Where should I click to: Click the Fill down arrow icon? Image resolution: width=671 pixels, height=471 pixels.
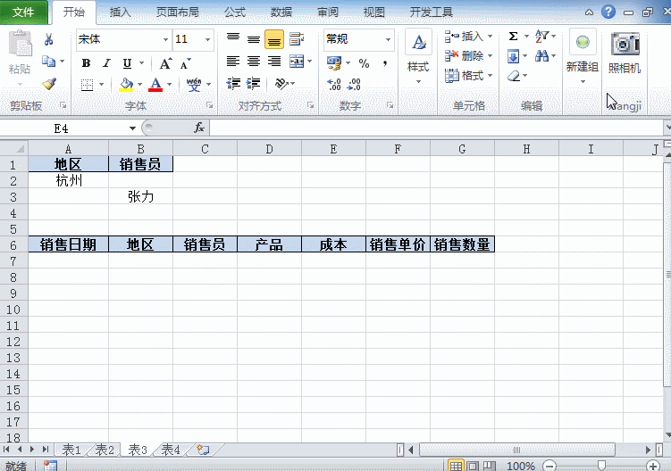click(x=513, y=56)
